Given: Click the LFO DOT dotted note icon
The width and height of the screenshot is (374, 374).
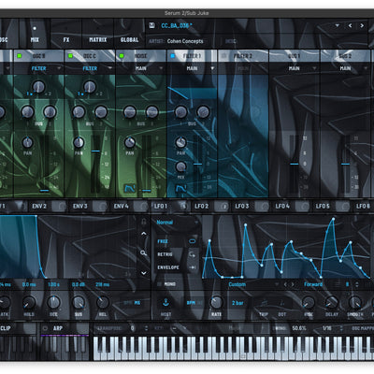Looking at the screenshot, I should 282,303.
